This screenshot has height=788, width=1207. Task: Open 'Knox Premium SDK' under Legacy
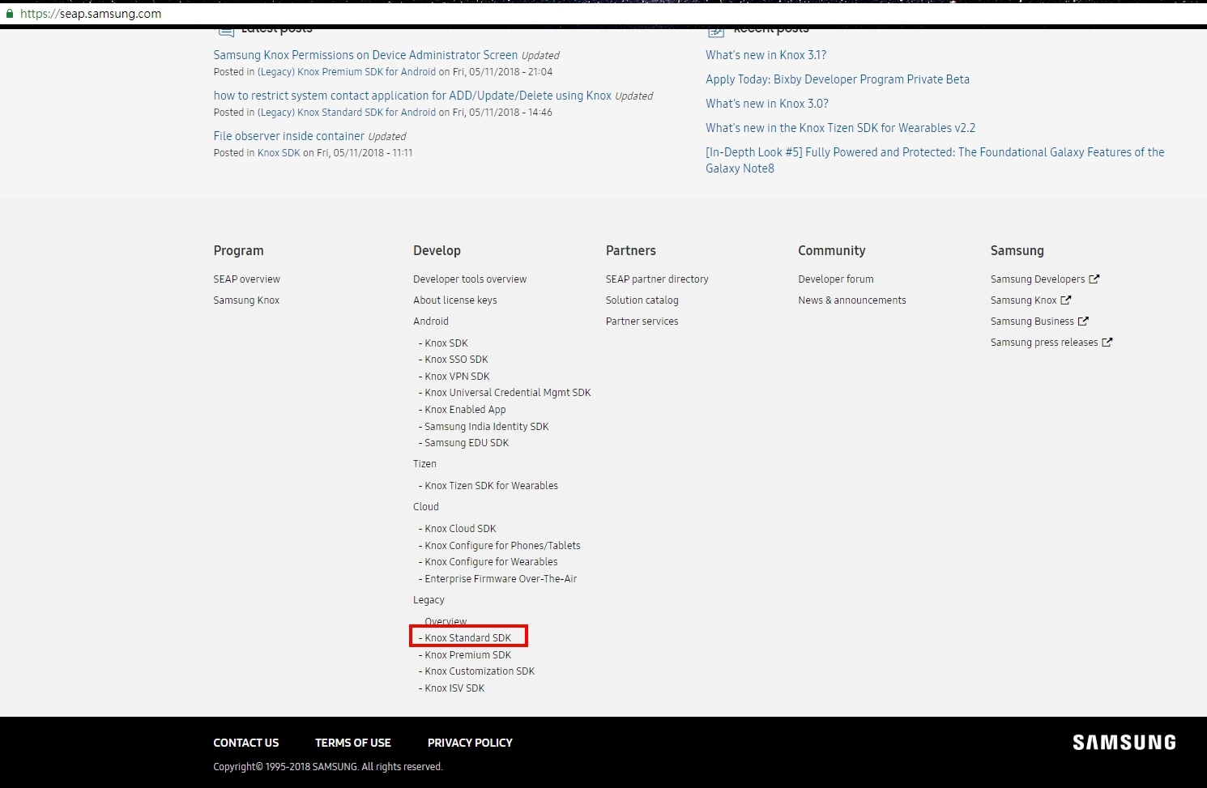(468, 655)
